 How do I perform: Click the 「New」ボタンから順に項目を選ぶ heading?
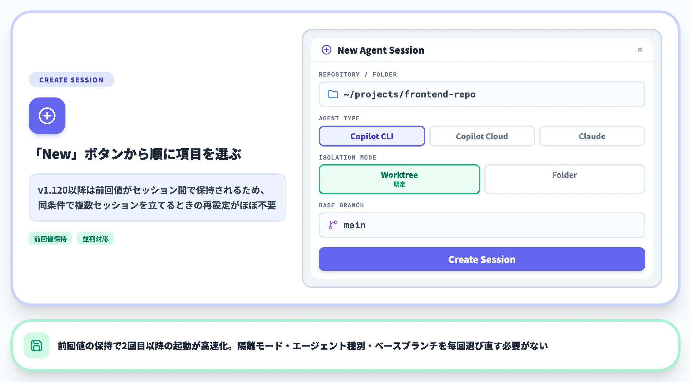(x=137, y=154)
